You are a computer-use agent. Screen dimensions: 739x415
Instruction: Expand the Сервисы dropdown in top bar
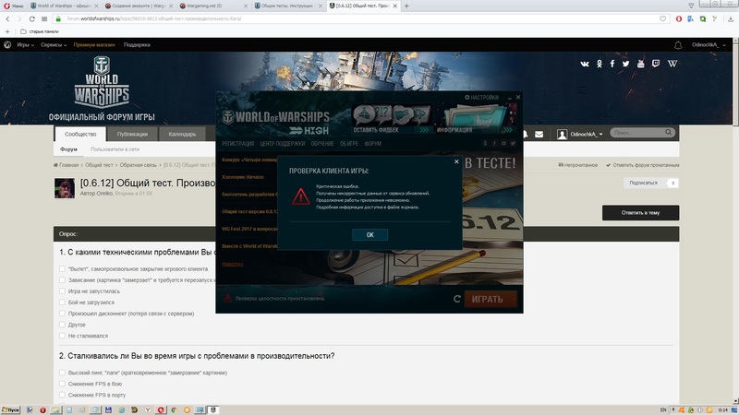pos(54,45)
